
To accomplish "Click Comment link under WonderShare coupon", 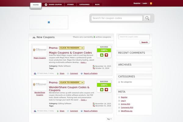I will coord(74,111).
